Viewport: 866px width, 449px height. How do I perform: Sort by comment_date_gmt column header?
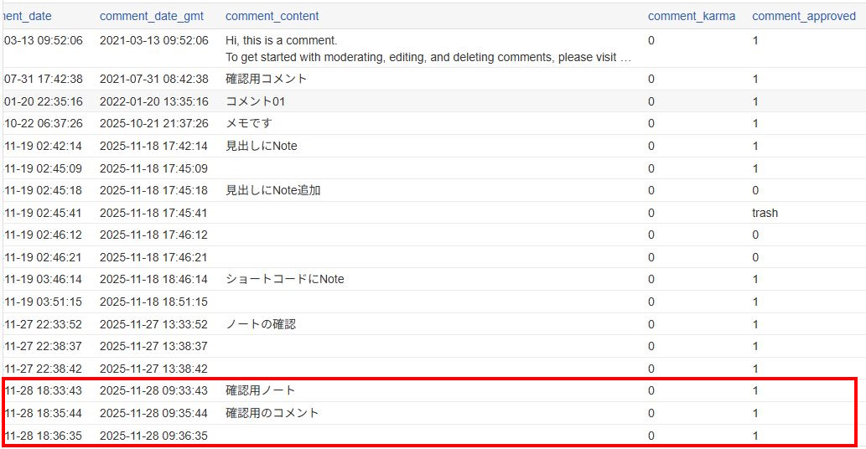click(152, 16)
